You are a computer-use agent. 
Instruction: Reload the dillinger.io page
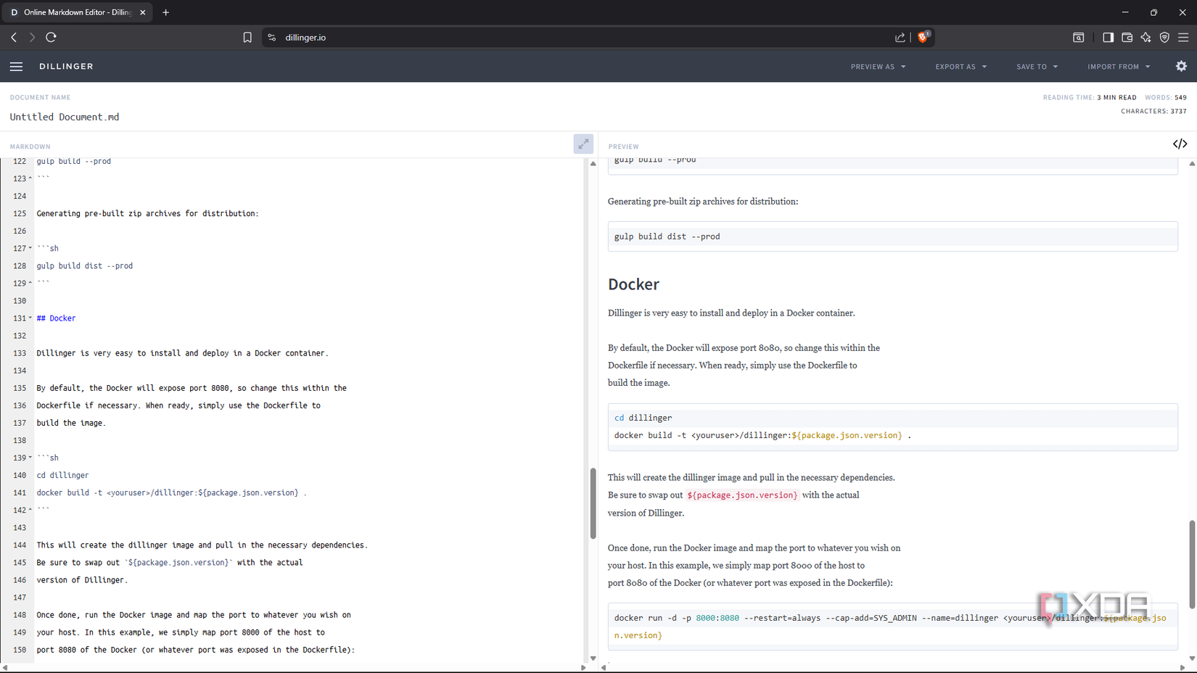51,37
